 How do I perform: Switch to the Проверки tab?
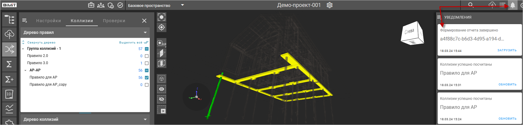tap(114, 21)
